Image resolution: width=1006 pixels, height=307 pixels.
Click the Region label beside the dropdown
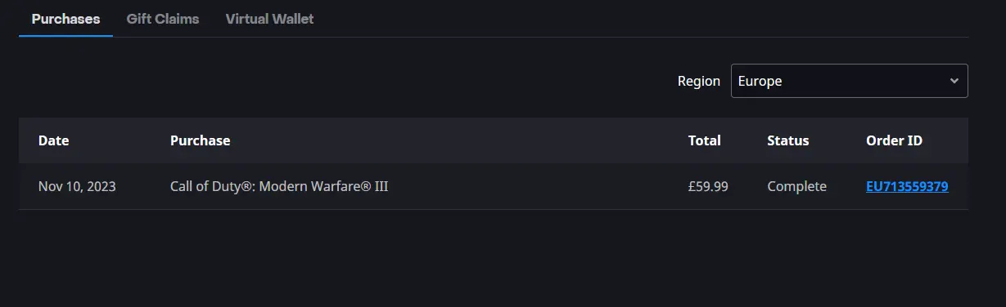coord(698,81)
